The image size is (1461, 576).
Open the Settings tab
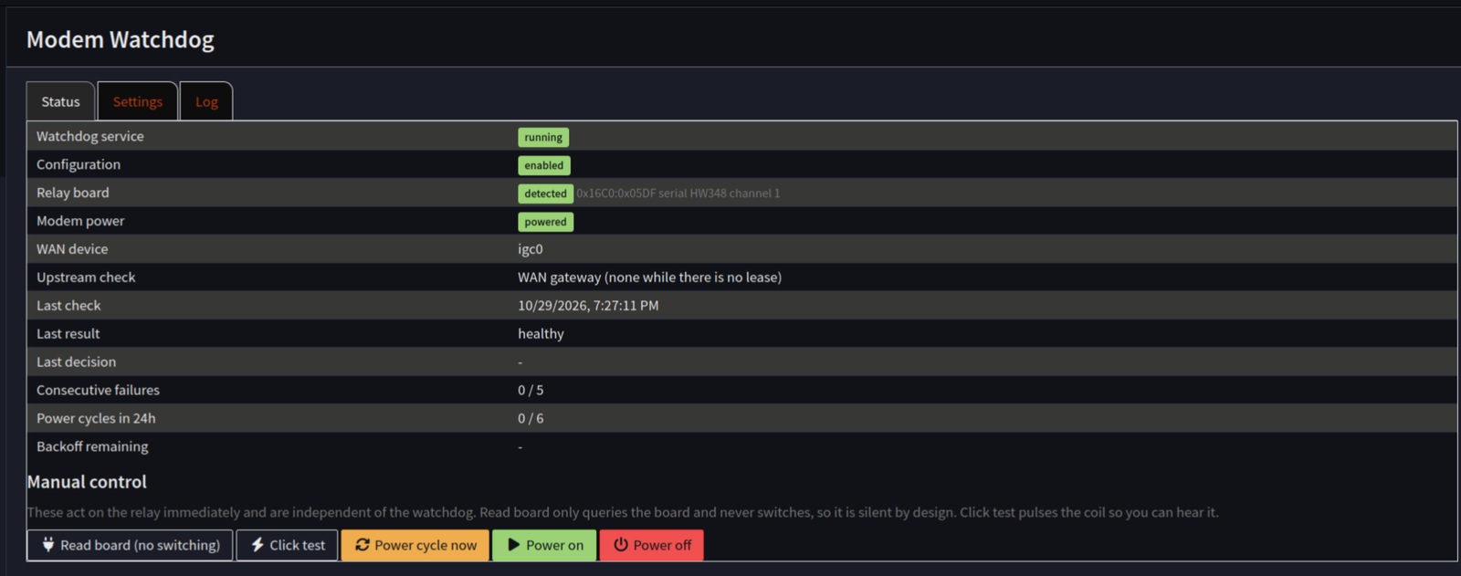point(137,101)
